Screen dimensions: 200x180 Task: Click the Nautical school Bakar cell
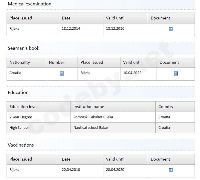[x=91, y=128]
